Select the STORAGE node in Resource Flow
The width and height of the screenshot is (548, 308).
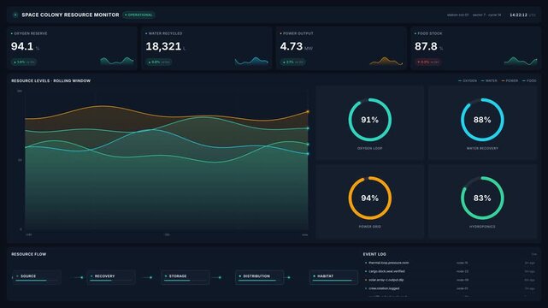[186, 277]
